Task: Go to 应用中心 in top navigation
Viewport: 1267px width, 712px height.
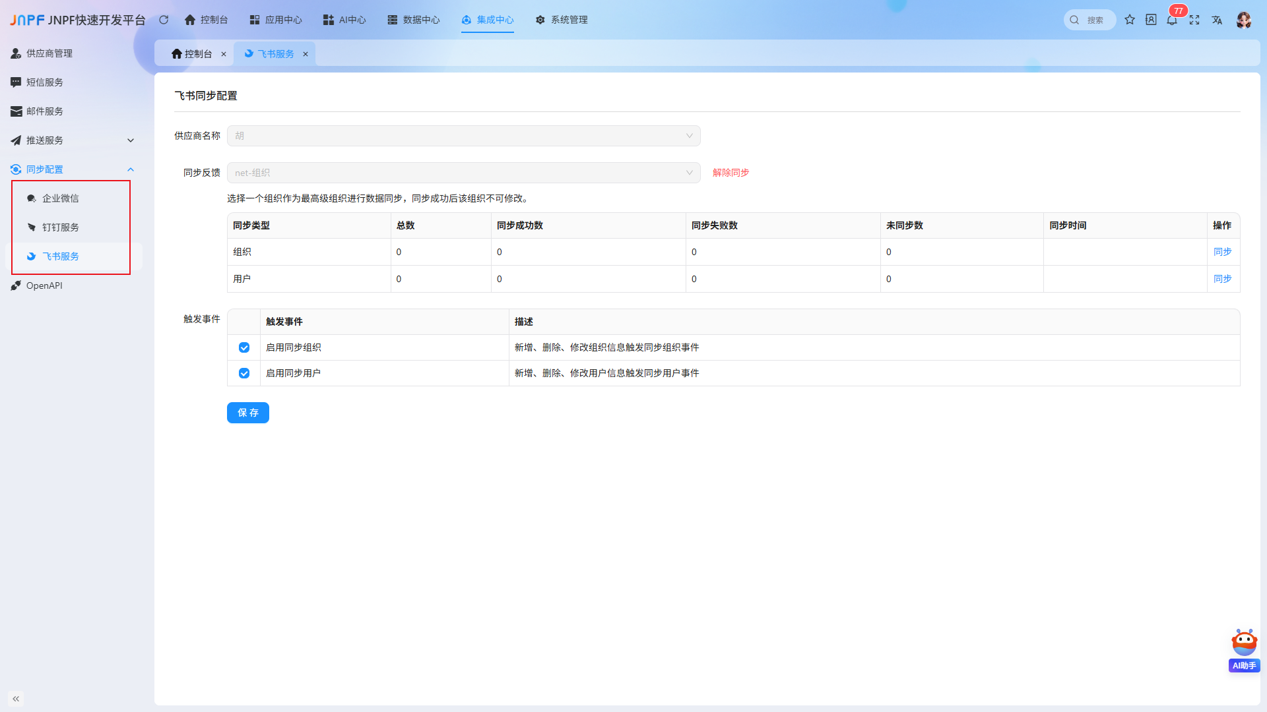Action: [276, 20]
